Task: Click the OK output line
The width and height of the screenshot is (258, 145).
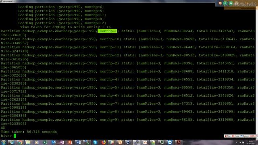Action: [x=3, y=128]
